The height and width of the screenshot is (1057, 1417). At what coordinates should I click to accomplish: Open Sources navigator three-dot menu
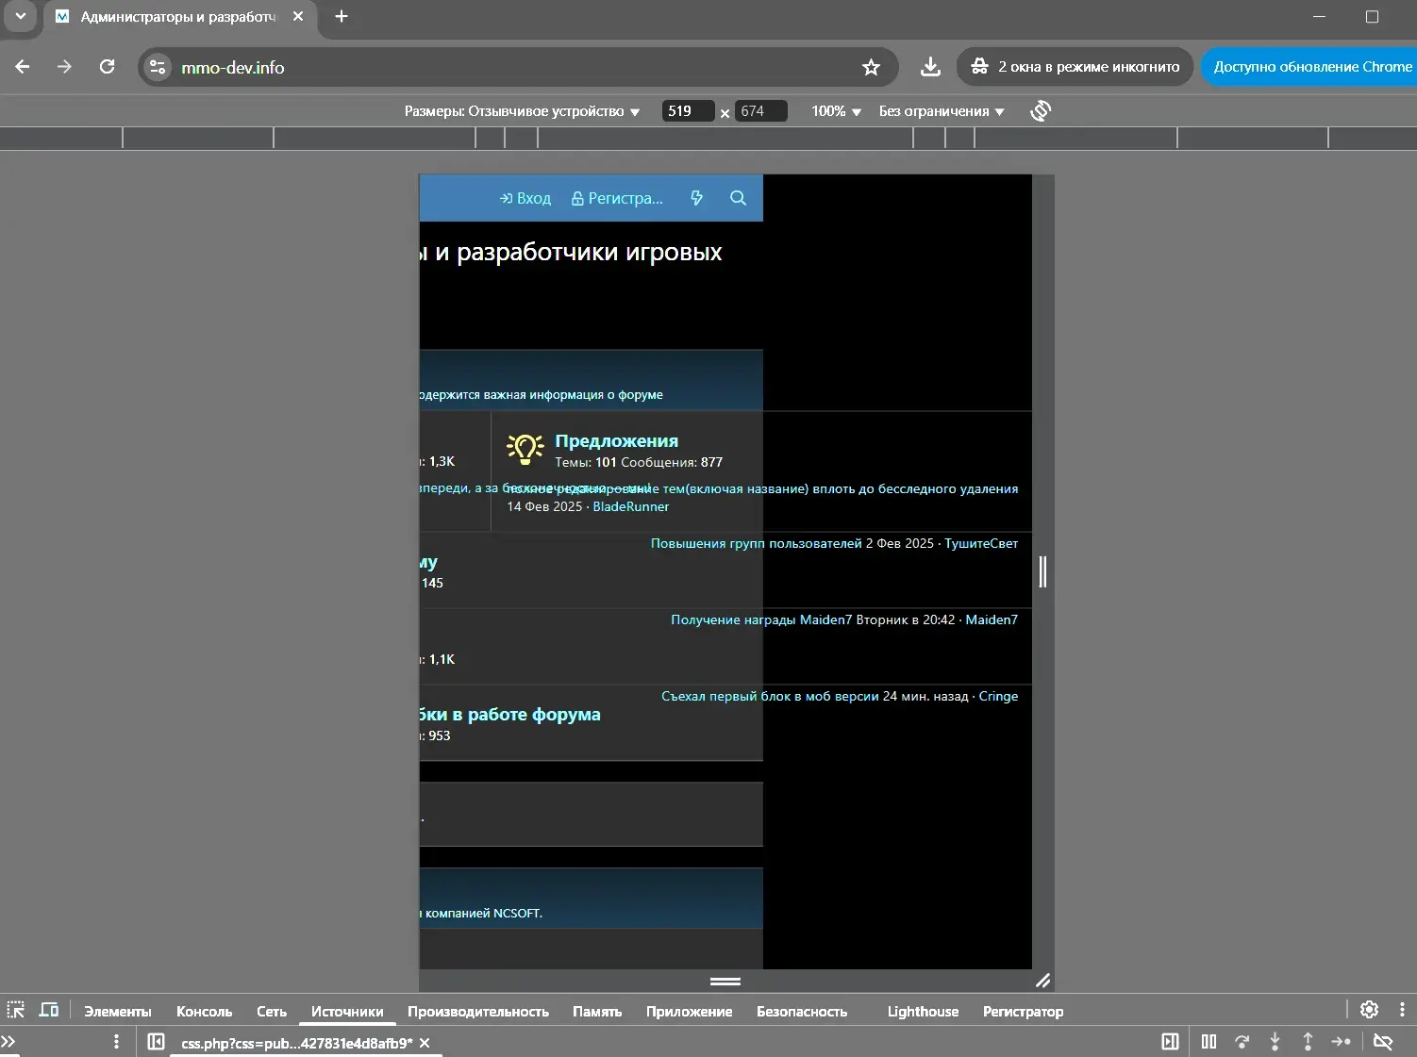click(116, 1042)
